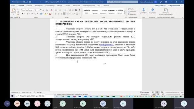Image resolution: width=194 pixels, height=109 pixels.
Task: Click the blue Text Effects A icon
Action: (x=41, y=14)
